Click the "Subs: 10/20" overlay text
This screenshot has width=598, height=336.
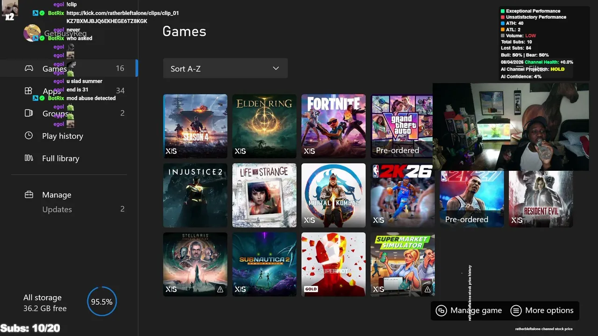[30, 328]
